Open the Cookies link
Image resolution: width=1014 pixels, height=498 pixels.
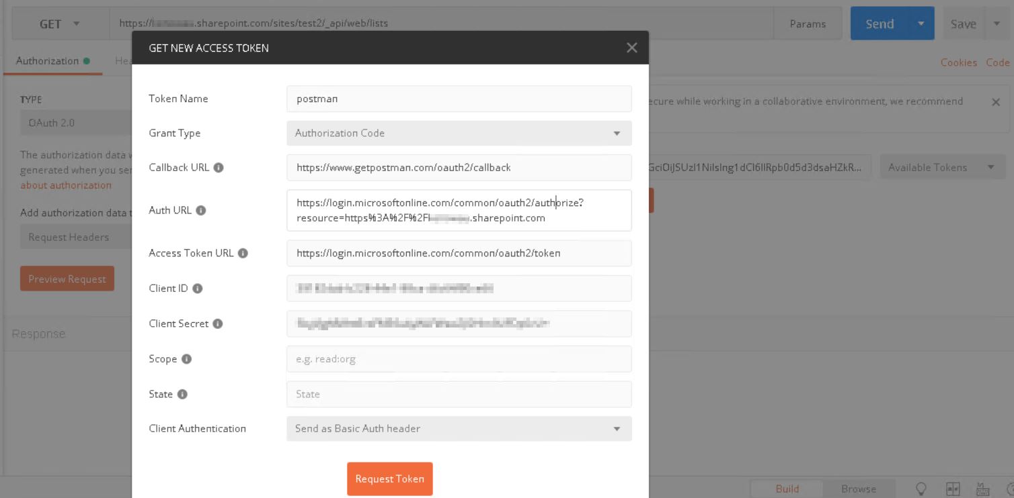point(958,62)
